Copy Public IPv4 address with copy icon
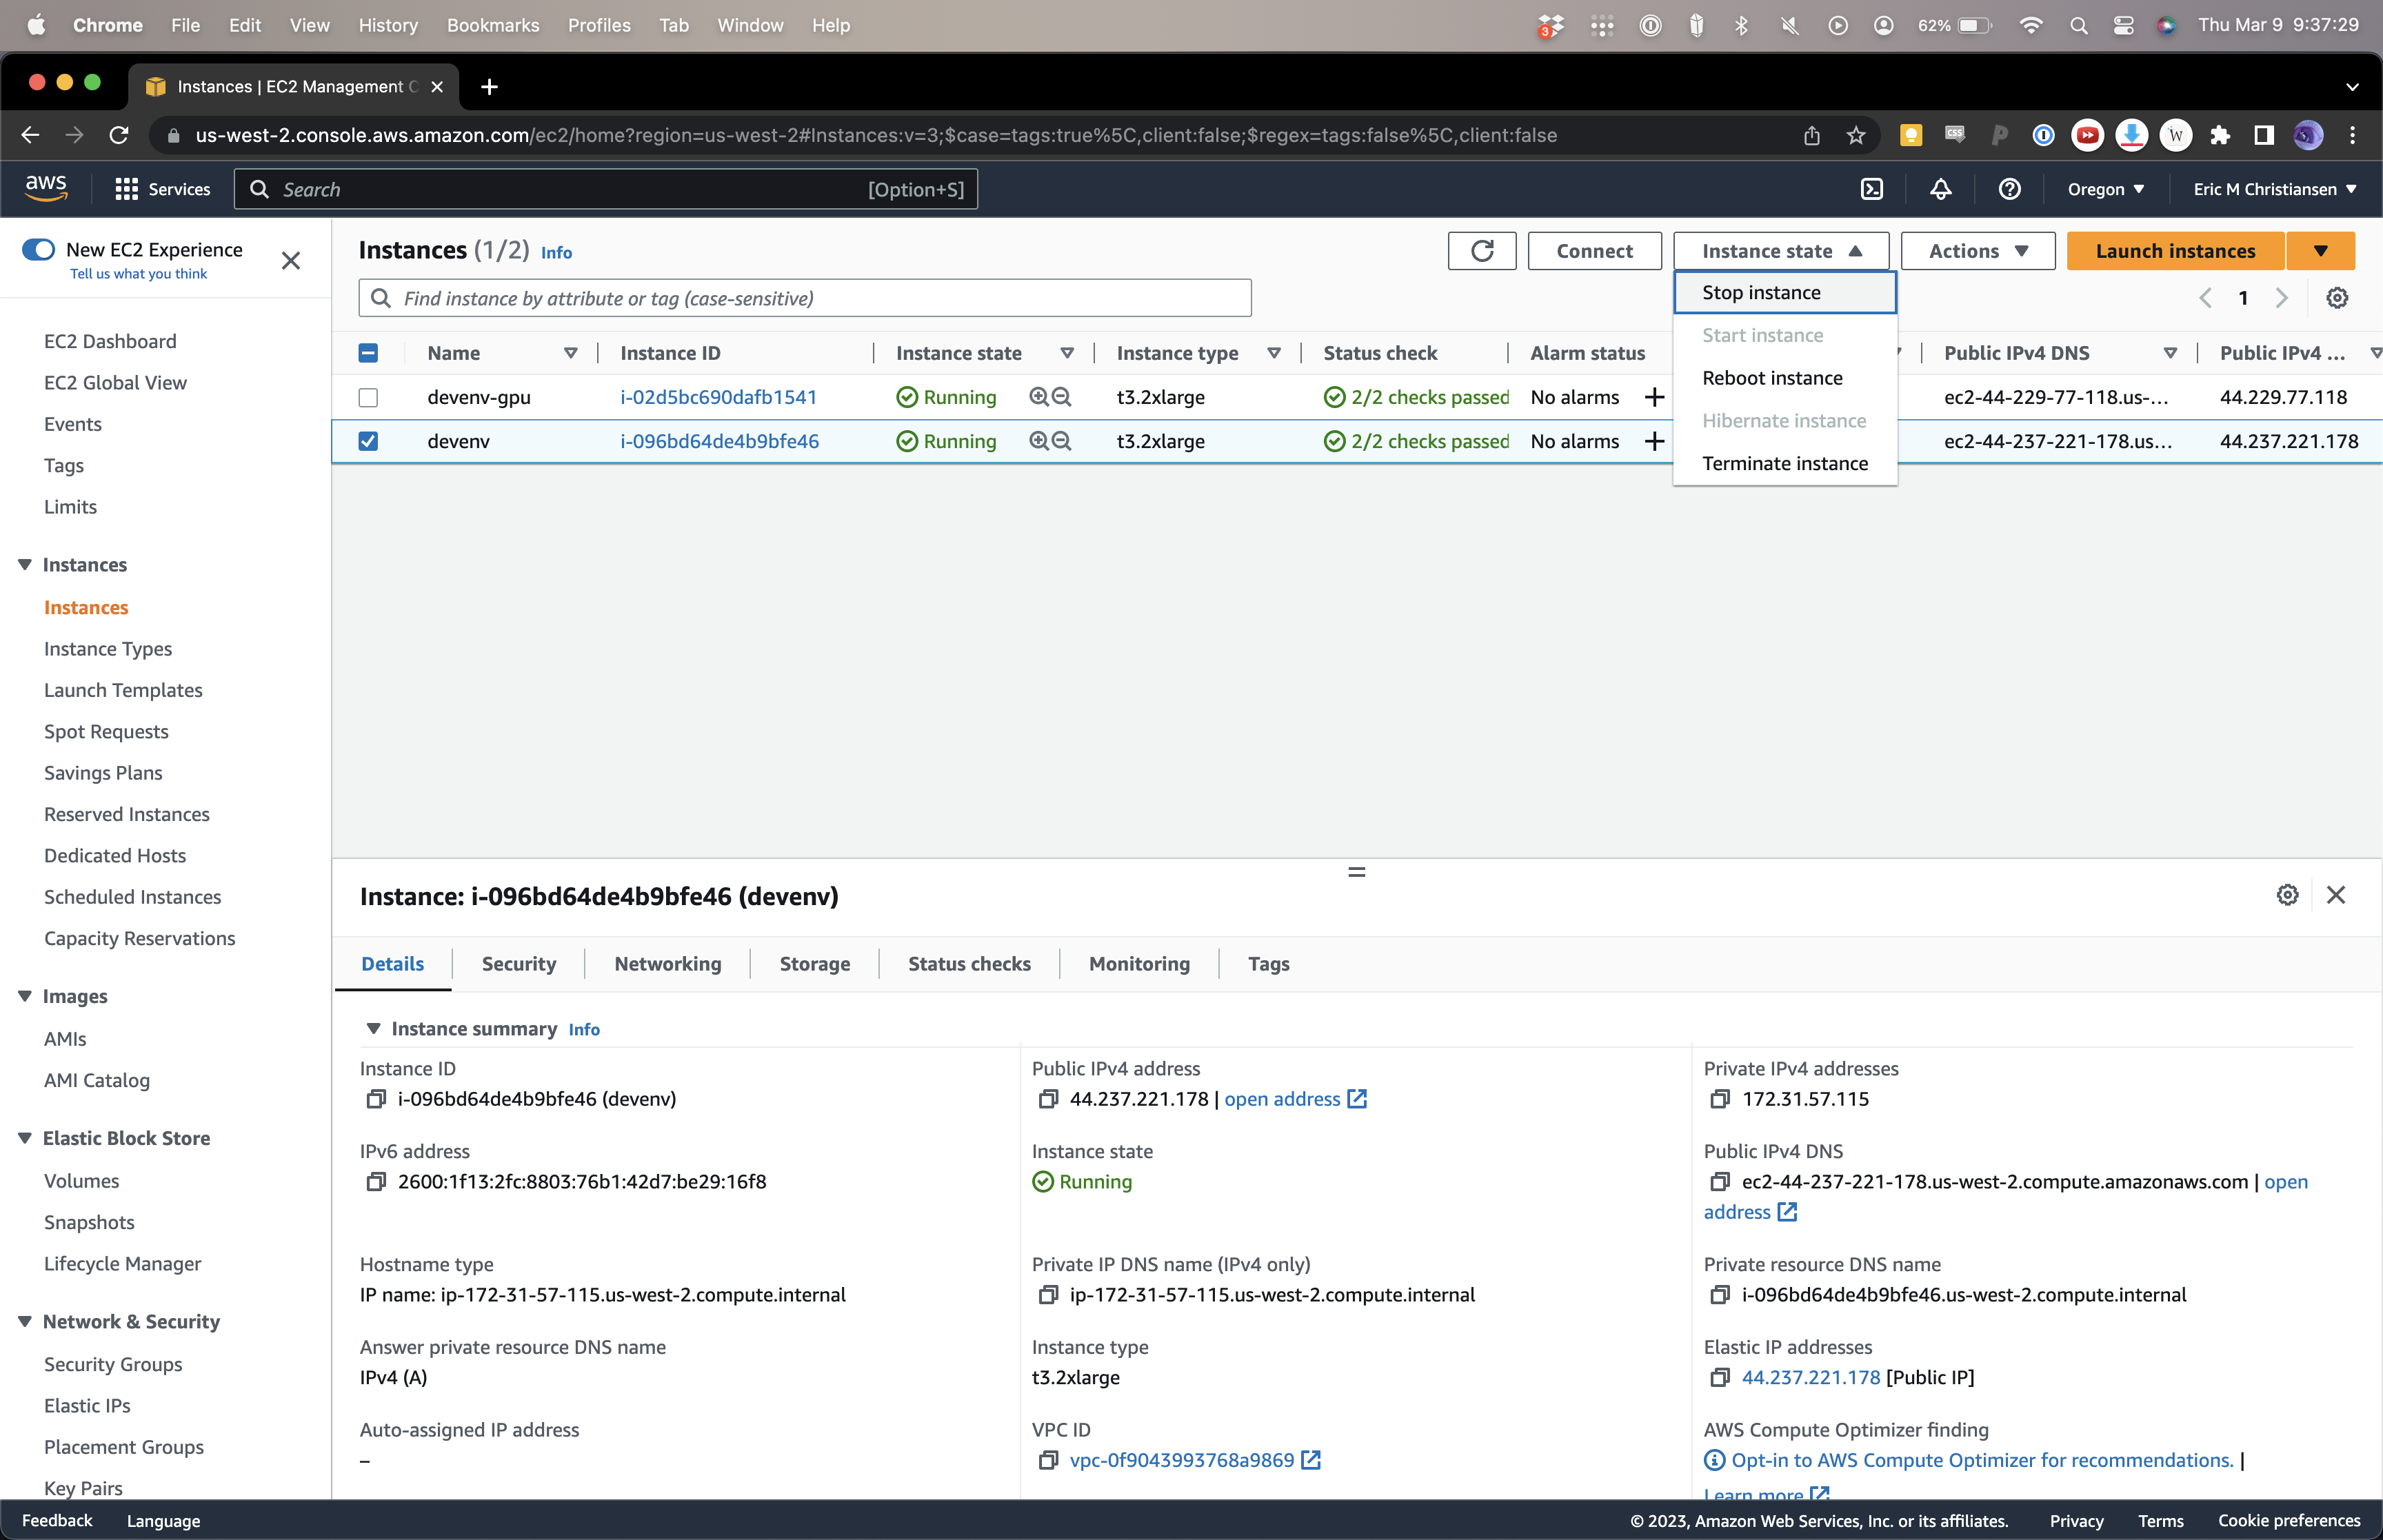 1047,1099
